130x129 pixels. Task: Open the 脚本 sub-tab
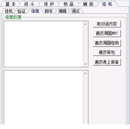pyautogui.click(x=49, y=11)
